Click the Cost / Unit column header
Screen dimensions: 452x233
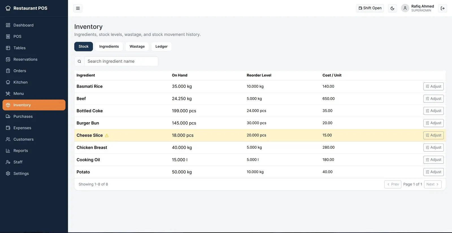point(332,75)
